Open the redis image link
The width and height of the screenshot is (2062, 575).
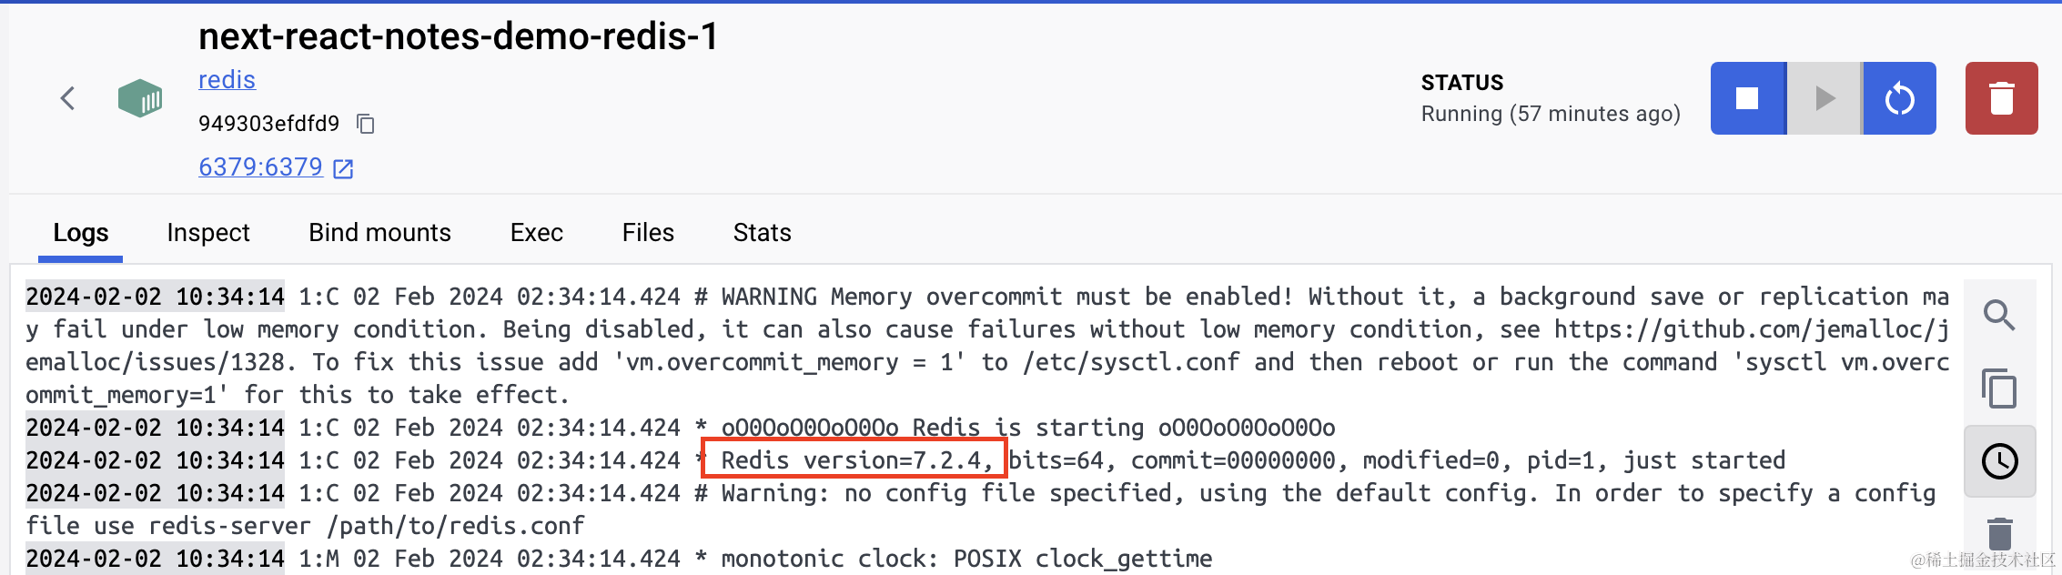[227, 80]
